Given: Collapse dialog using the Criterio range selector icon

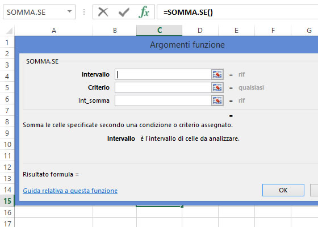Looking at the screenshot, I should pyautogui.click(x=217, y=87).
